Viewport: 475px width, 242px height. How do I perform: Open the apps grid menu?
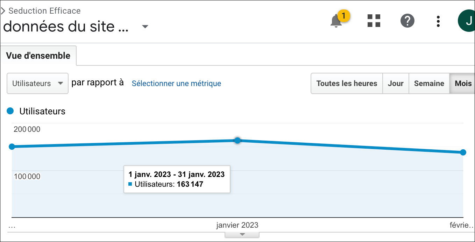coord(374,21)
